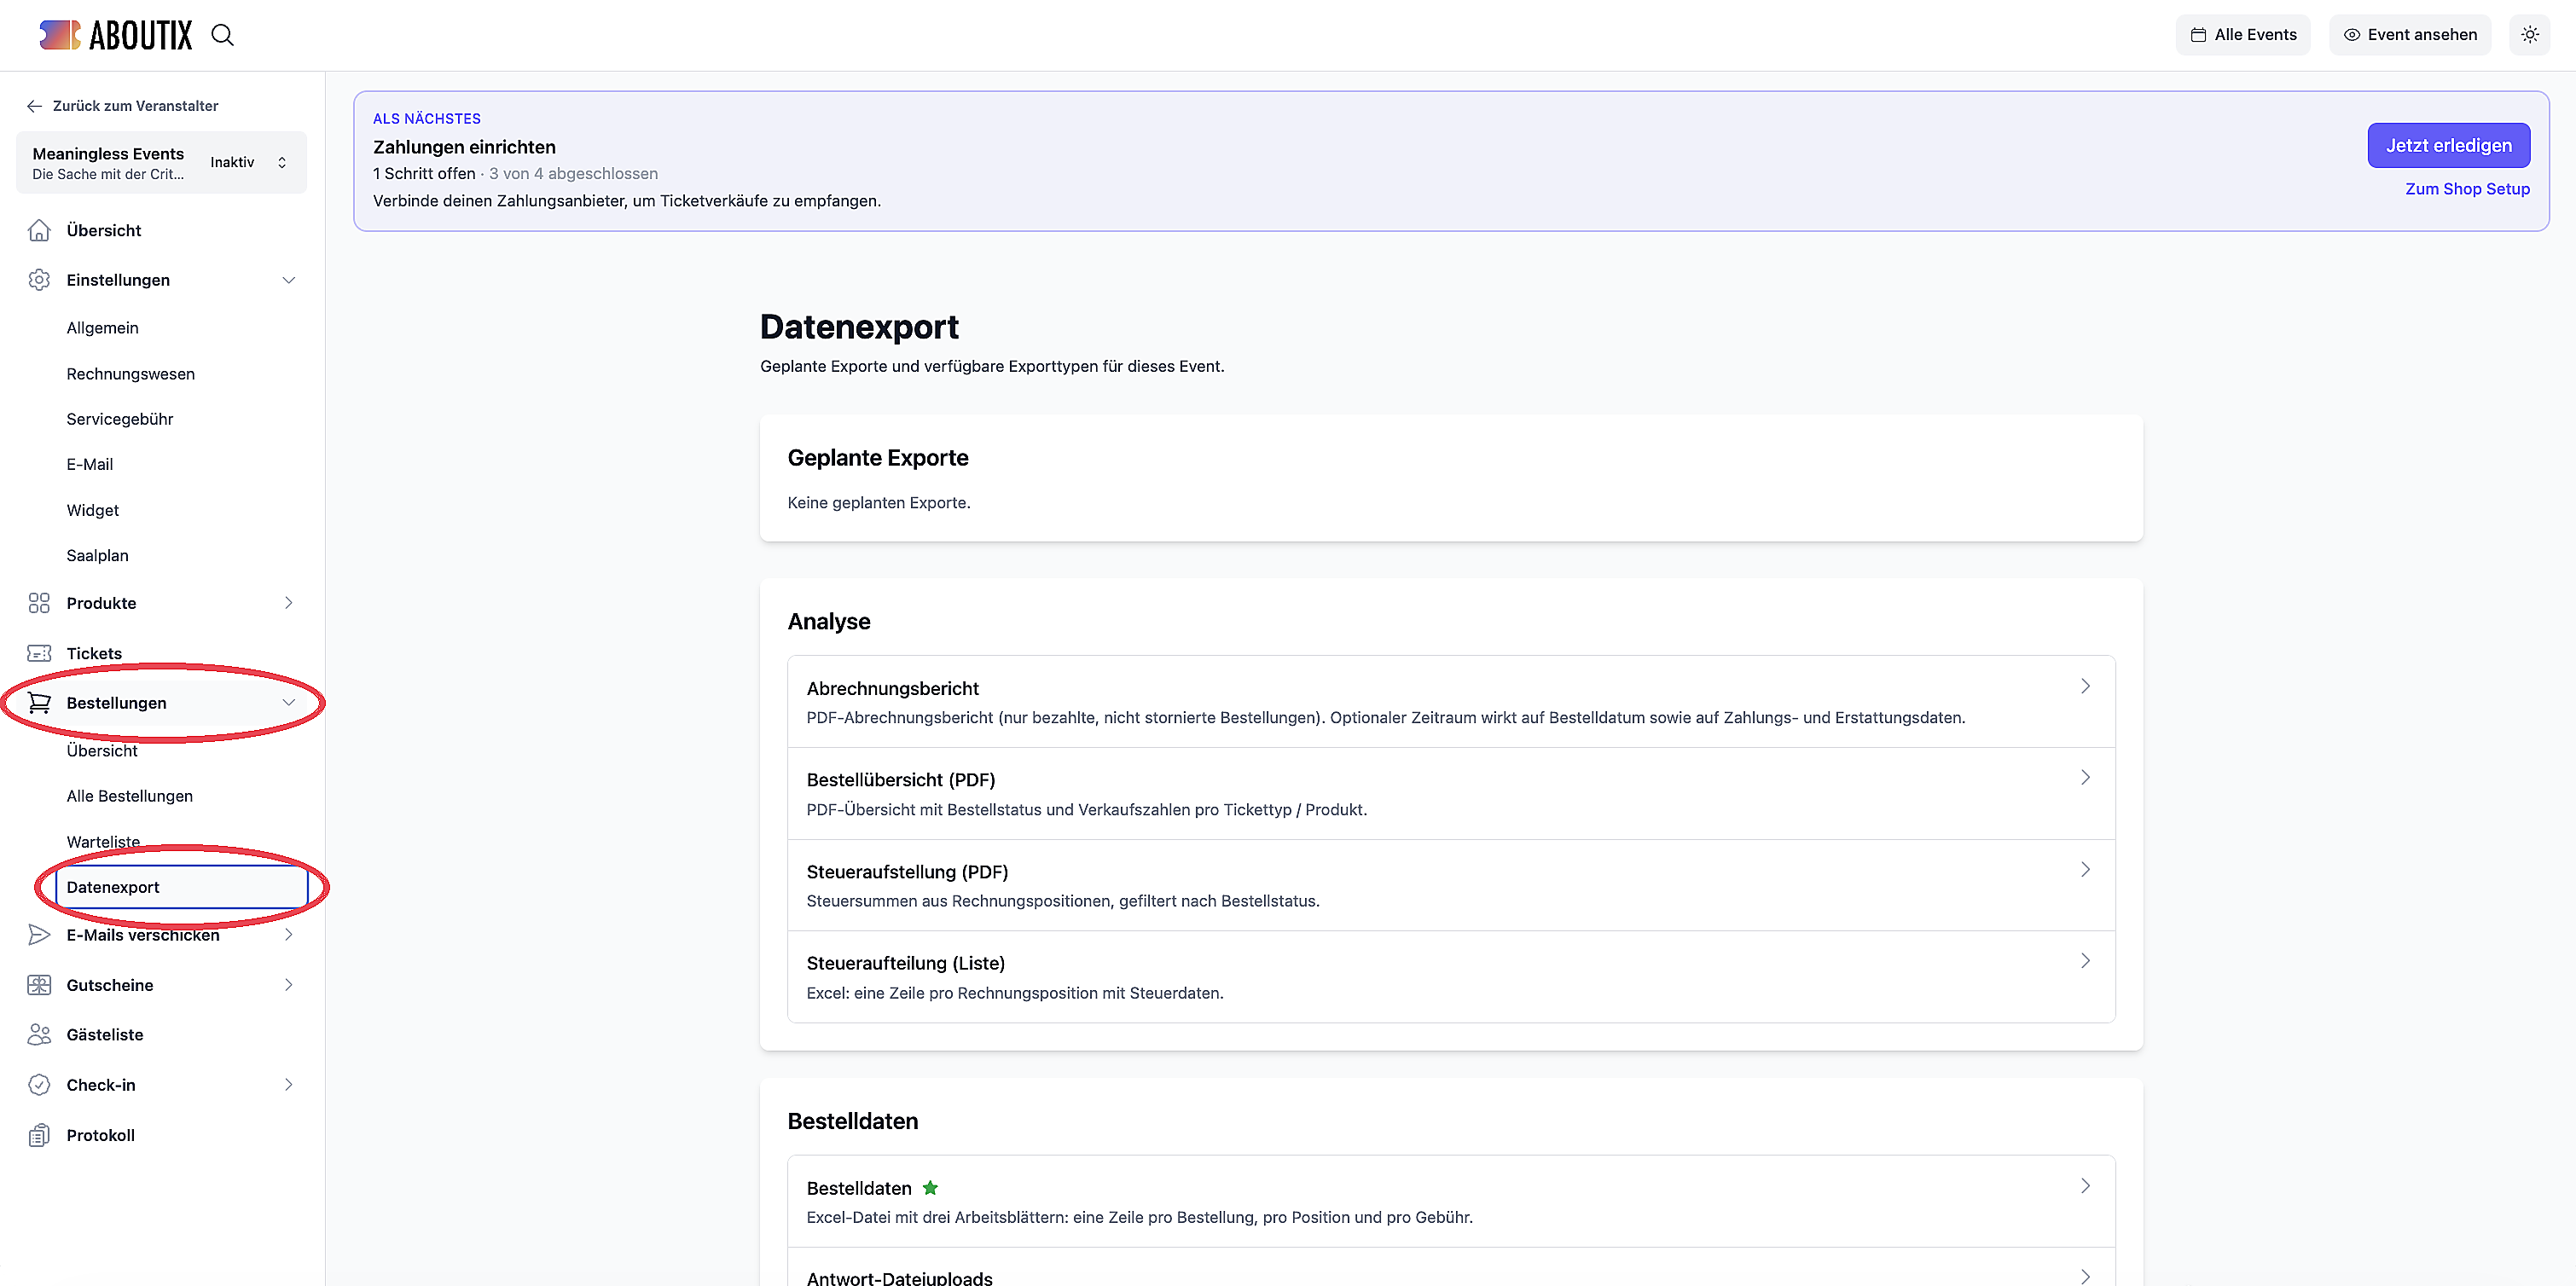The width and height of the screenshot is (2576, 1286).
Task: Toggle the light/dark theme sun icon
Action: tap(2529, 35)
